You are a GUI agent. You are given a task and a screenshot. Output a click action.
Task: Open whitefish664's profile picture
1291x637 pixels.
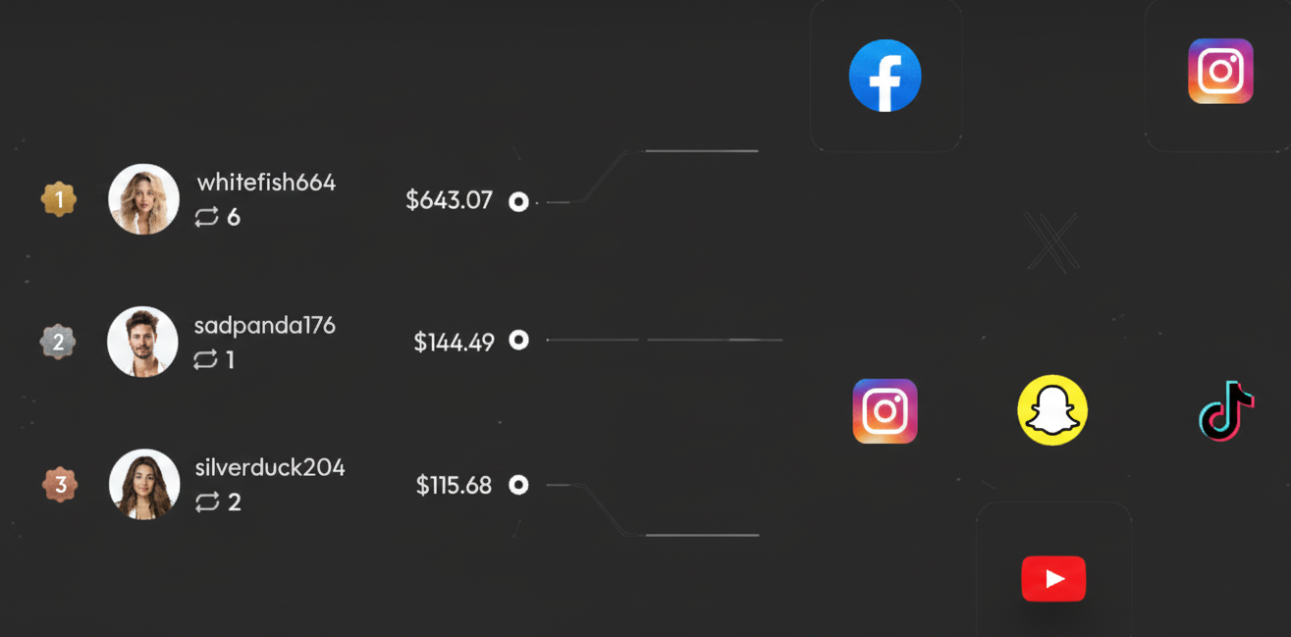143,199
